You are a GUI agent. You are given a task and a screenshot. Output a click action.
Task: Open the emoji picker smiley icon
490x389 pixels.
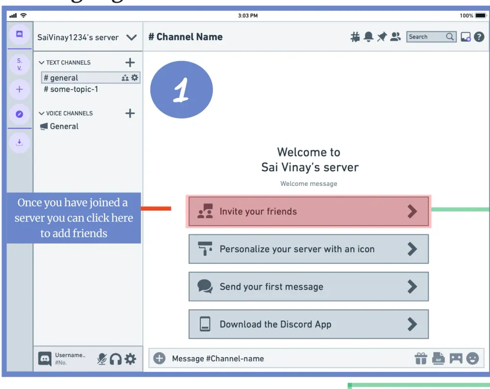click(472, 359)
